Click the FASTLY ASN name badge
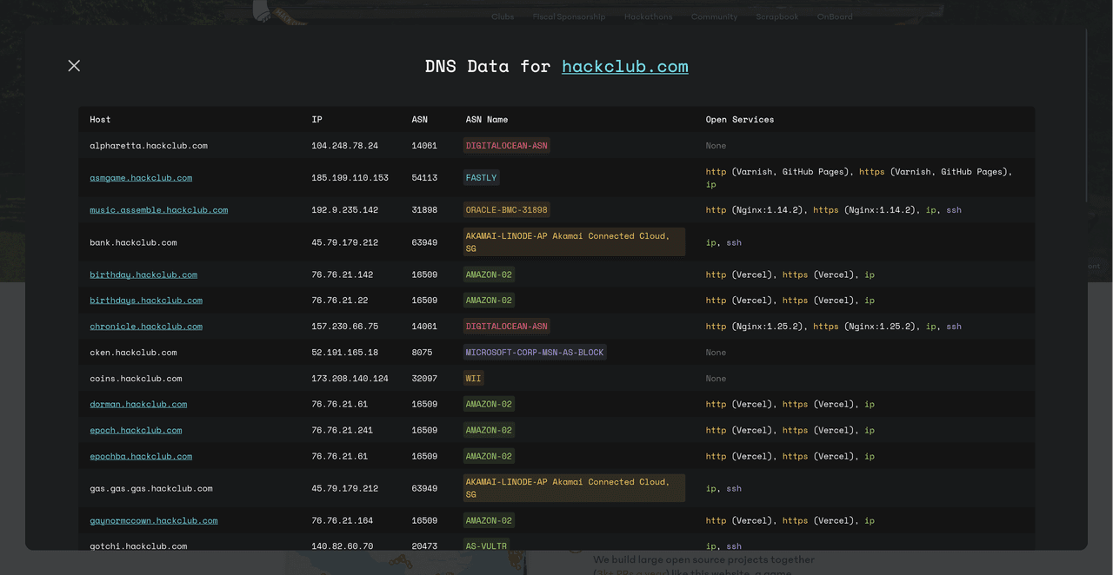The height and width of the screenshot is (575, 1113). pos(481,178)
